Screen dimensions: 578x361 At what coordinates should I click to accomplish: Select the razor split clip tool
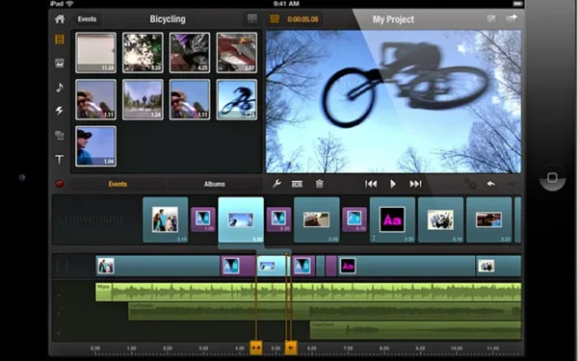[297, 184]
